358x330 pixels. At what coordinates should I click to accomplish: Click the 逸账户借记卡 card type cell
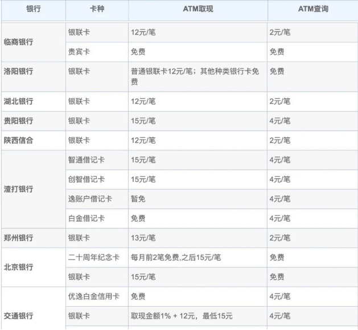[x=97, y=199]
